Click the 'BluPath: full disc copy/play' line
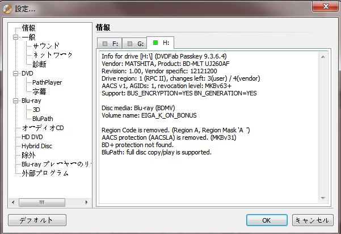Viewport: 341px width, 234px height. (x=157, y=152)
